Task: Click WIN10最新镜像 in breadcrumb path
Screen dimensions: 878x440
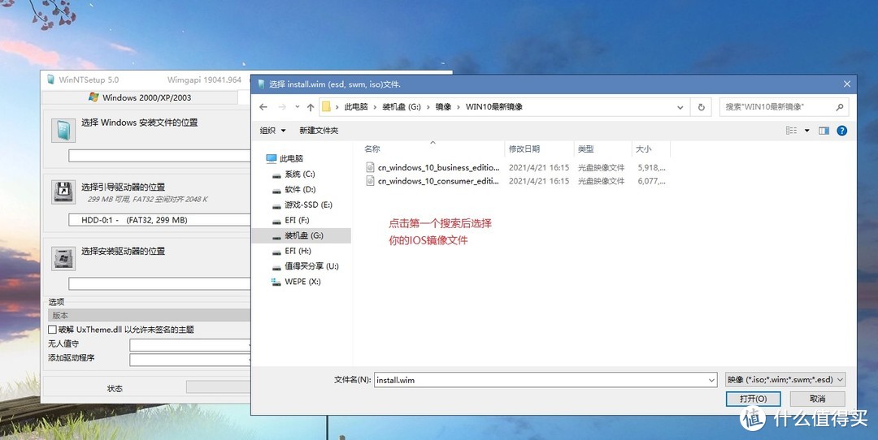Action: point(494,107)
